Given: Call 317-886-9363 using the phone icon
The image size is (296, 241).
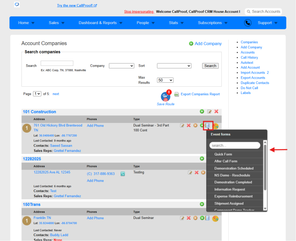Looking at the screenshot, I should point(123,174).
